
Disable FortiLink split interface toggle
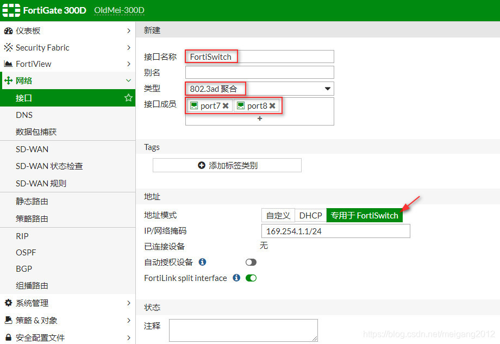(x=251, y=278)
